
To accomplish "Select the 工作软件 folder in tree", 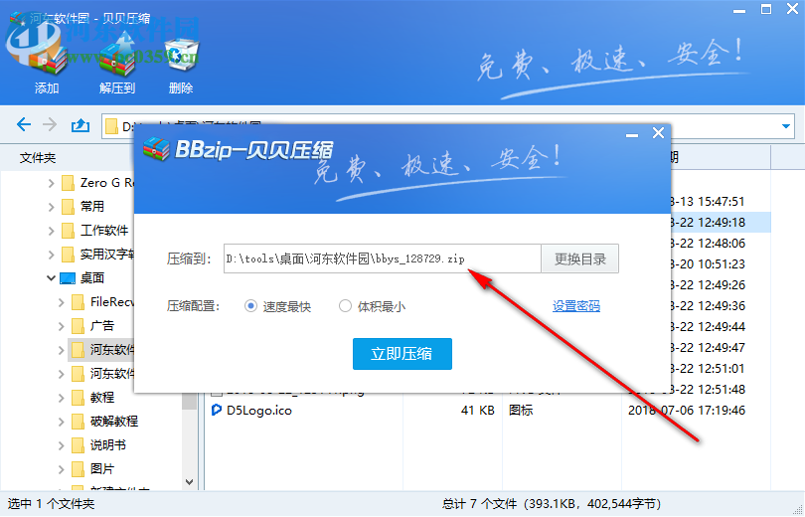I will (x=104, y=230).
